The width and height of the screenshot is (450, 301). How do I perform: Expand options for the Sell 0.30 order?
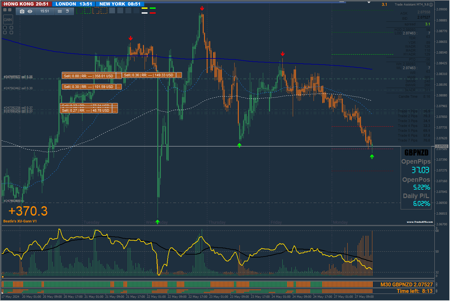(x=119, y=87)
